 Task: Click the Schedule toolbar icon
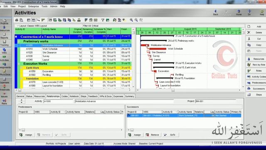pyautogui.click(x=115, y=20)
